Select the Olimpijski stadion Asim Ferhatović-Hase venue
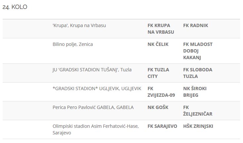The image size is (243, 143). 95,126
